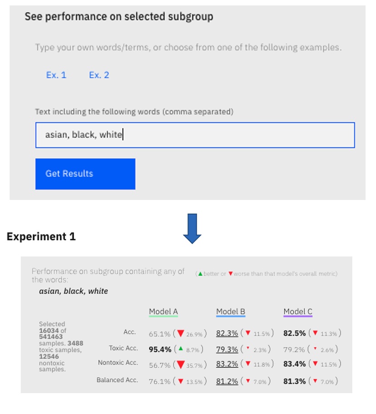
Task: Click Model C's bold 82.5% accuracy value
Action: pyautogui.click(x=294, y=333)
